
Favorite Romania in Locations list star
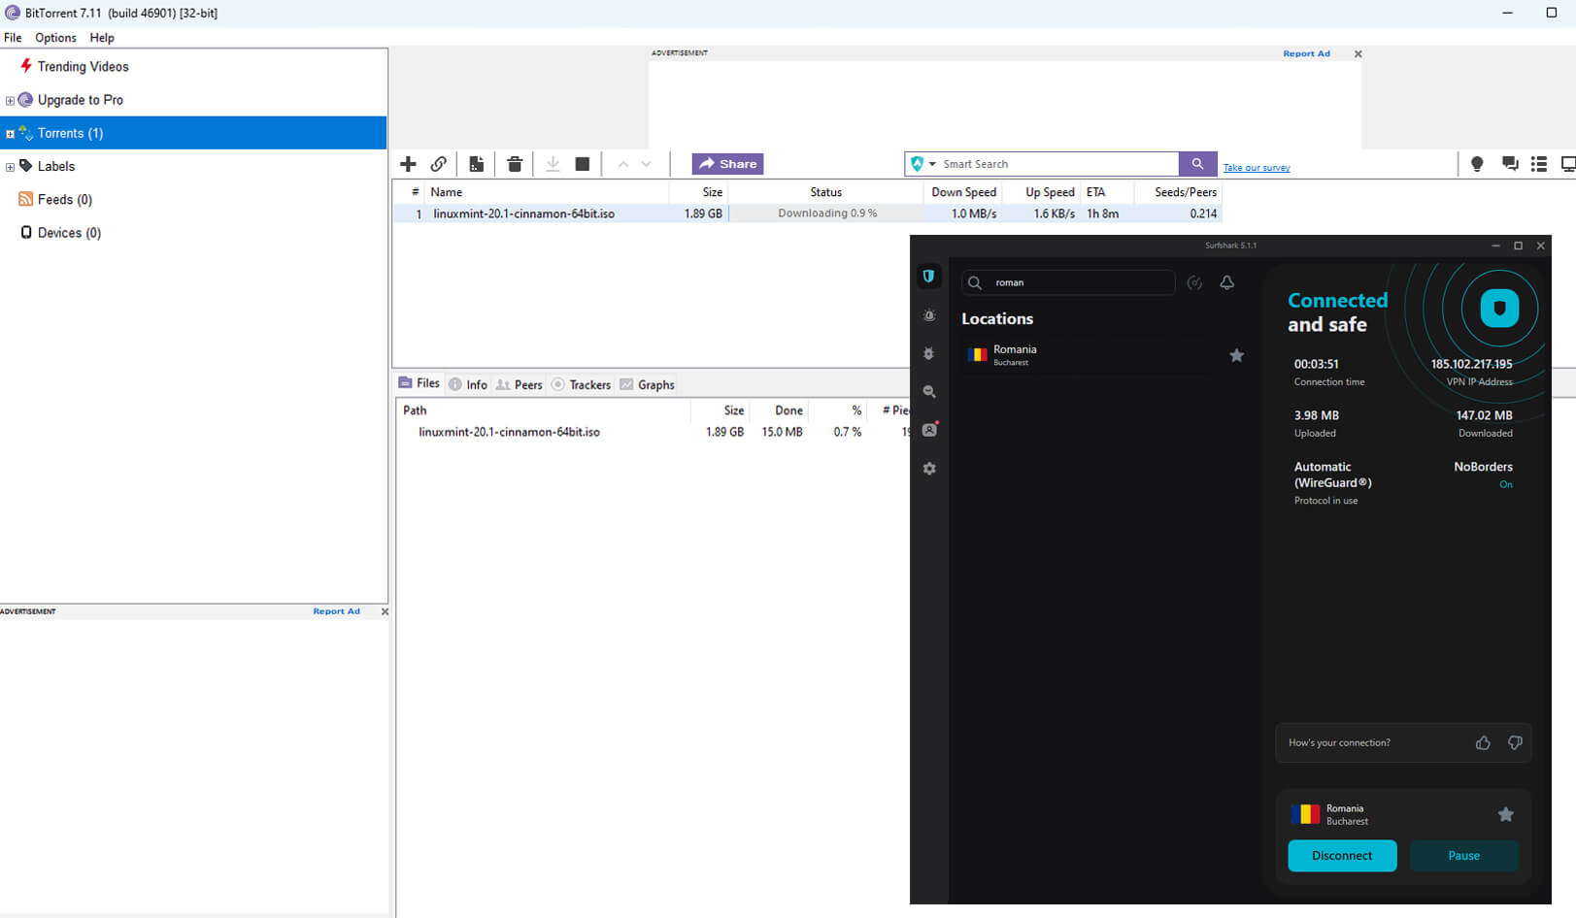[x=1236, y=355]
